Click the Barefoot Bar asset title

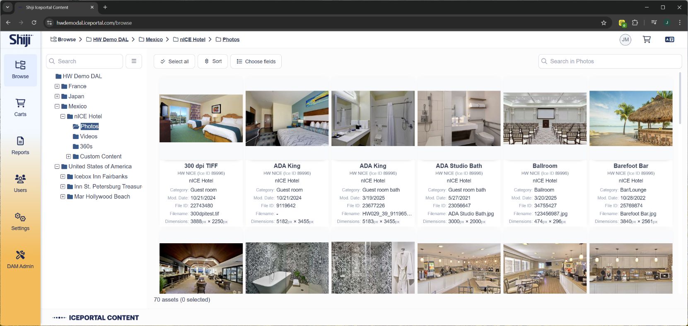point(631,166)
